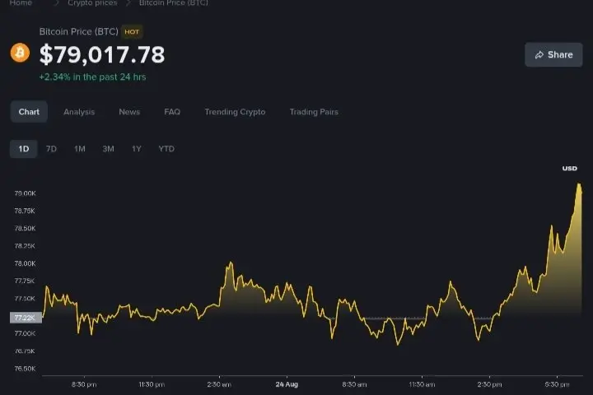Click the Share button

click(x=553, y=55)
